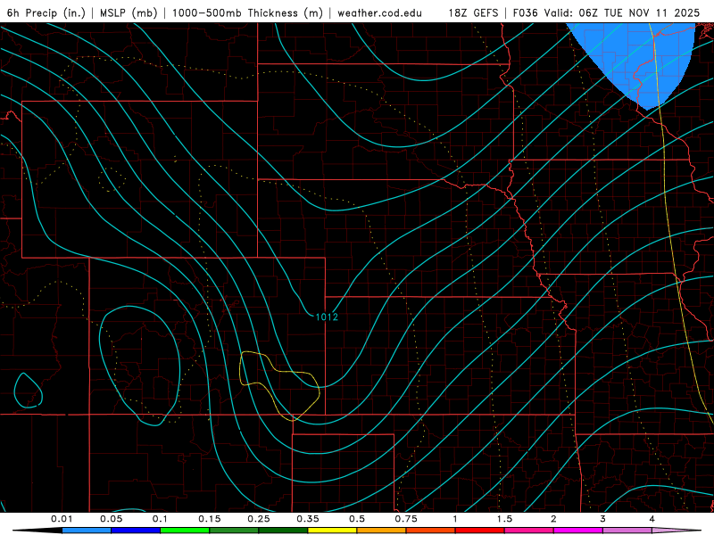This screenshot has width=714, height=535.
Task: Click the '18Z GEFS' model run label
Action: pos(474,12)
